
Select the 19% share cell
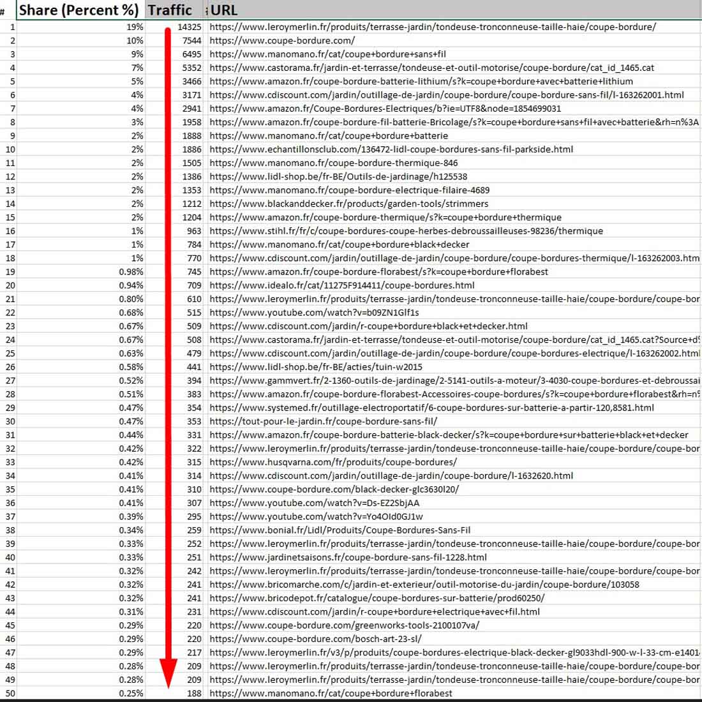tap(134, 27)
